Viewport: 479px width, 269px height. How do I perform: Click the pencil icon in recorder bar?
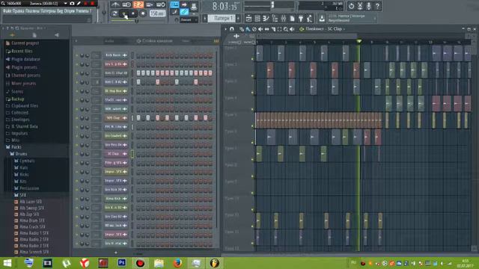coord(79,3)
